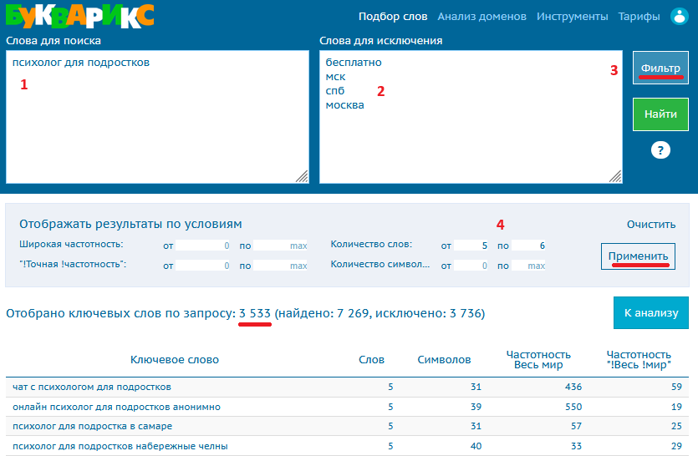Click the Широкая частотность 'по' max field
This screenshot has height=456, width=698.
(280, 246)
